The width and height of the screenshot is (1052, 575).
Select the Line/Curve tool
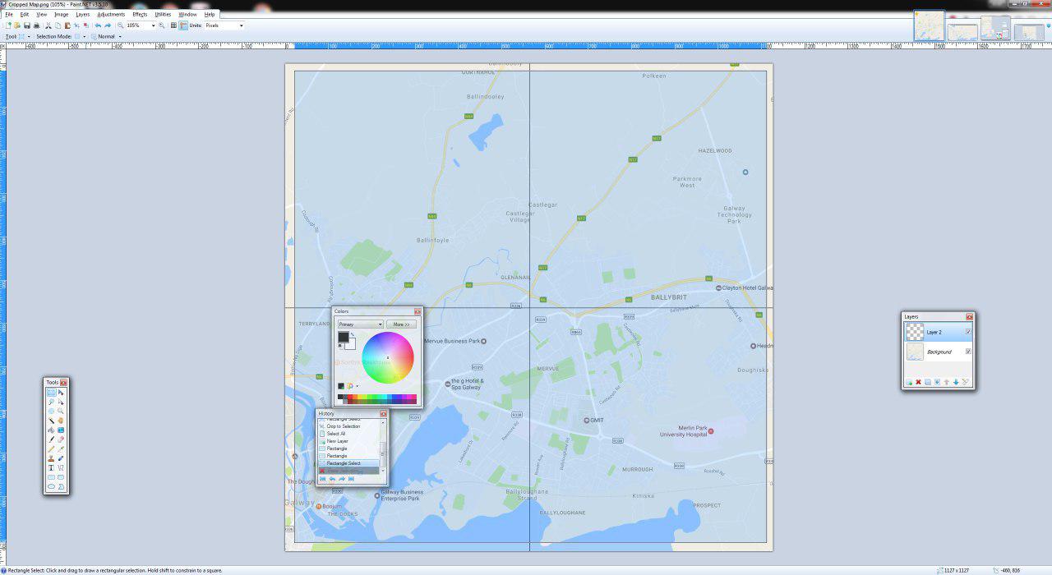(x=61, y=467)
